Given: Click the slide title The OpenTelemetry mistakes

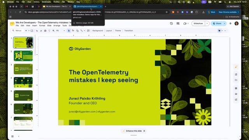Looking at the screenshot, I should pyautogui.click(x=103, y=76).
